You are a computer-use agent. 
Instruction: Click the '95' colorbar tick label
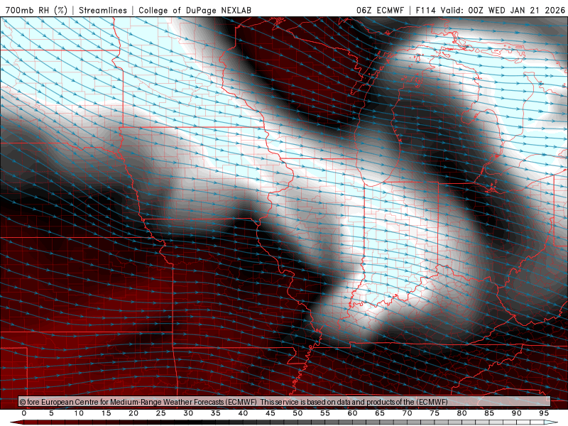click(x=544, y=413)
